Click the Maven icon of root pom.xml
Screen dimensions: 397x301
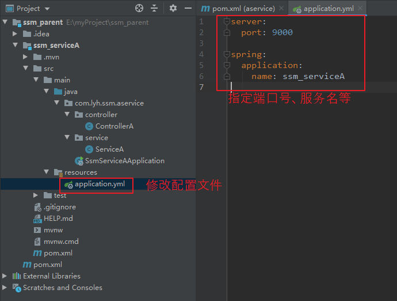tap(27, 265)
